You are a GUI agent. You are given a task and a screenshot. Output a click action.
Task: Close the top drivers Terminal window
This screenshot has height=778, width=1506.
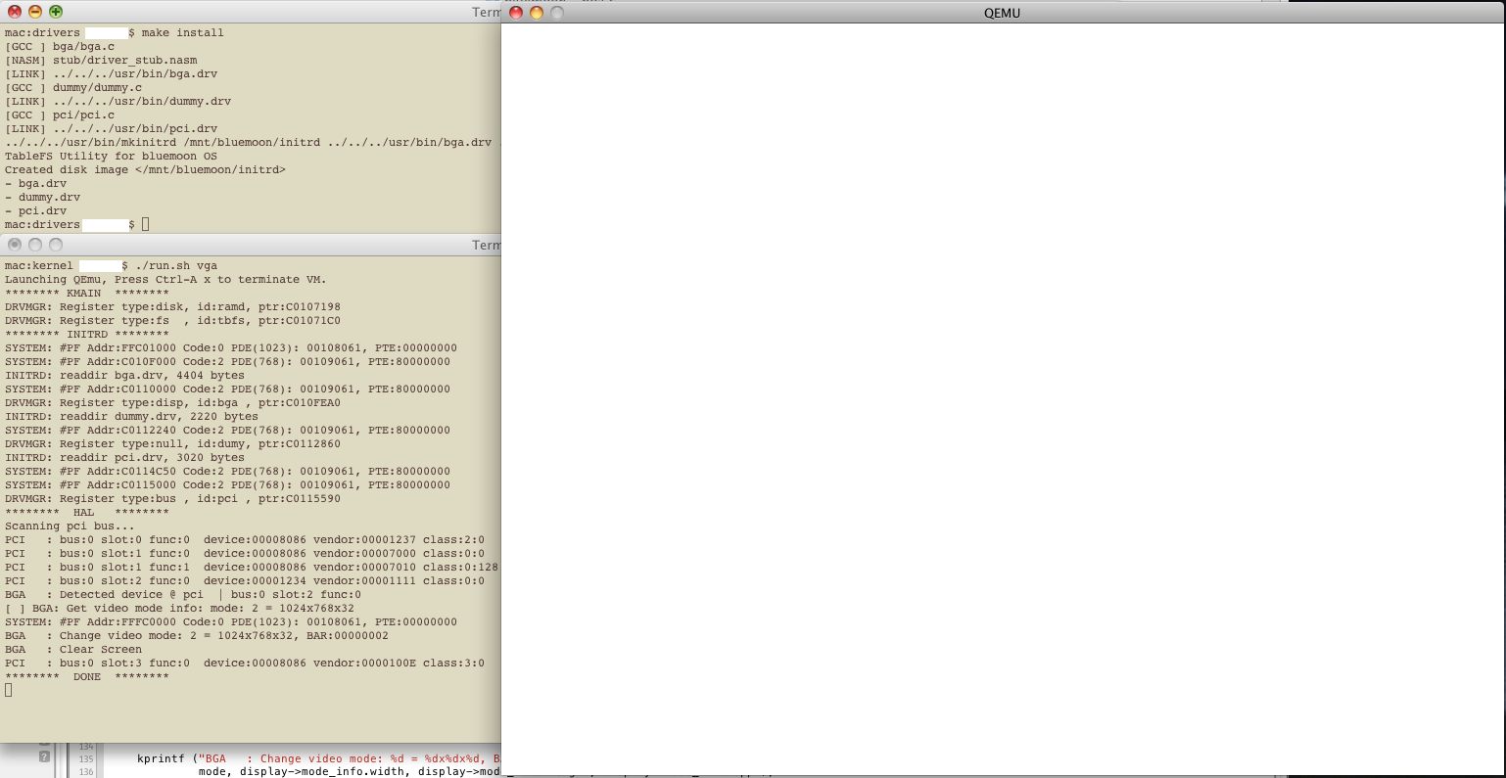[15, 12]
